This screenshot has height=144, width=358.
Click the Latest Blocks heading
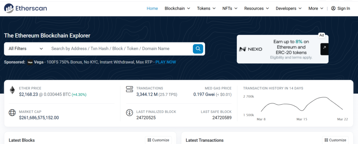pos(22,140)
